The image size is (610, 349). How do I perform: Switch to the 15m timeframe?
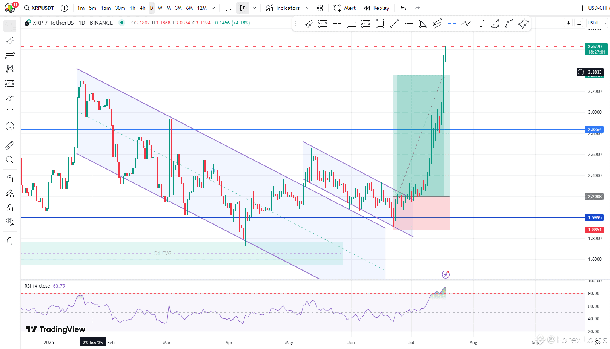coord(106,8)
